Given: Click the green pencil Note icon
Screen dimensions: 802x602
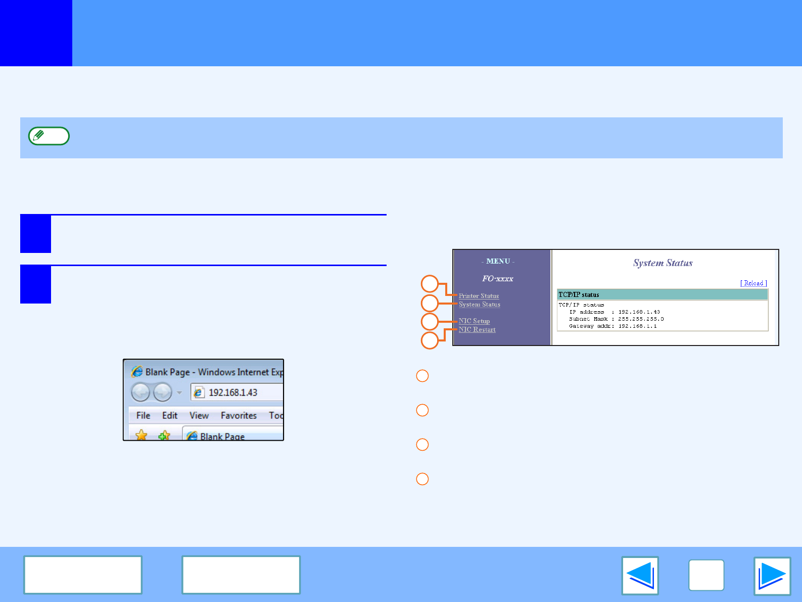Looking at the screenshot, I should 49,136.
